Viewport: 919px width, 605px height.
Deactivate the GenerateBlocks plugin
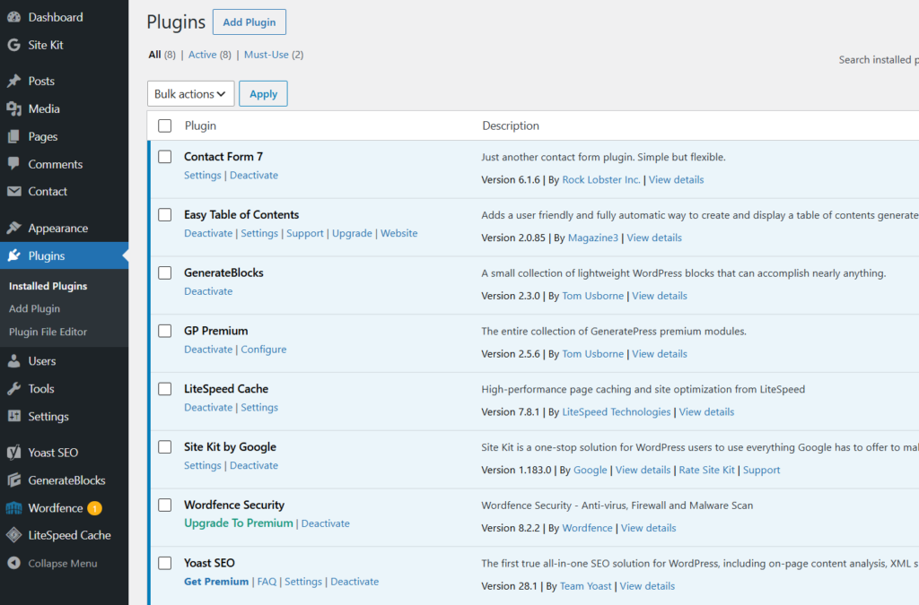(208, 290)
